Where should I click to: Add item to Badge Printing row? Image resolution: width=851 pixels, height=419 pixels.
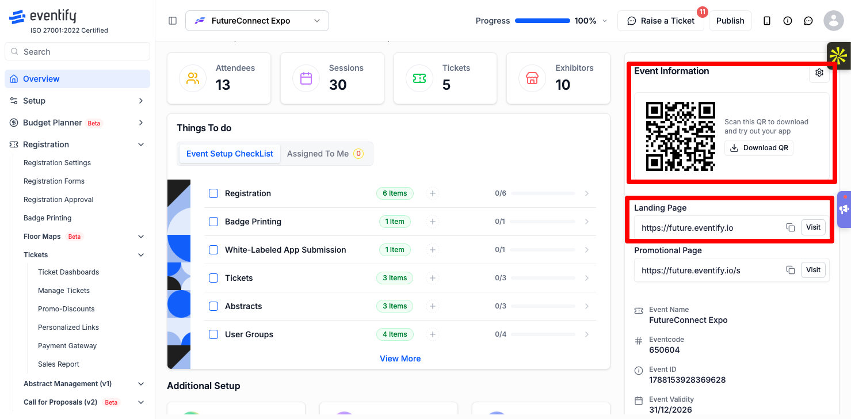click(433, 222)
